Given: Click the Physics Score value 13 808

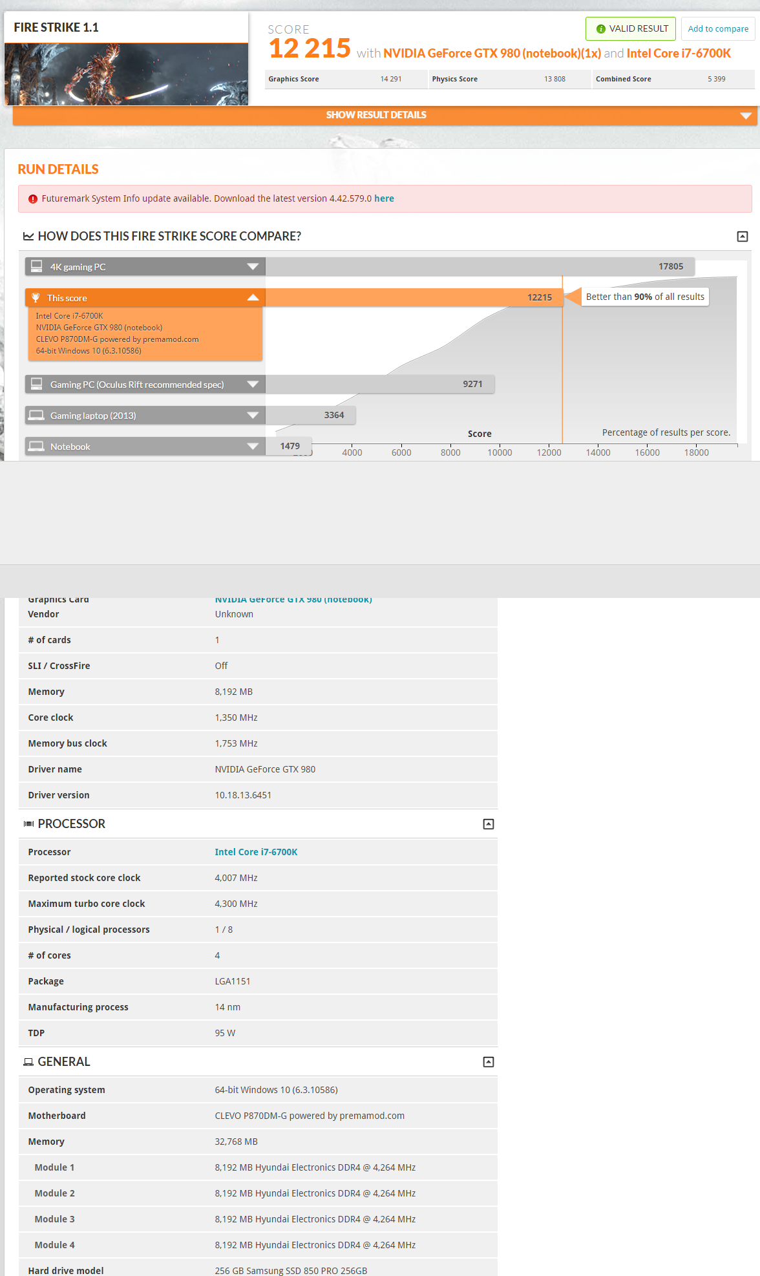Looking at the screenshot, I should [x=554, y=79].
